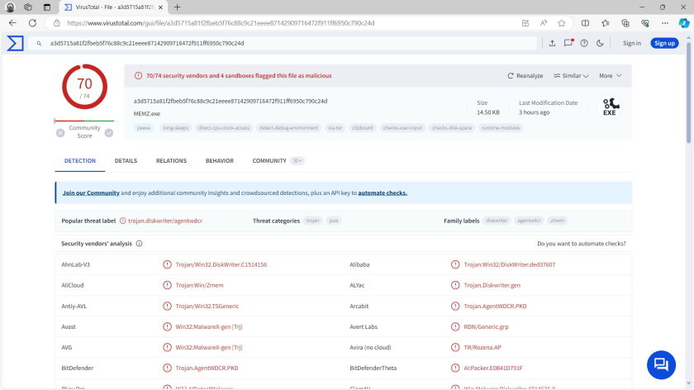Image resolution: width=694 pixels, height=390 pixels.
Task: Open browser settings and more menu
Action: tap(665, 23)
